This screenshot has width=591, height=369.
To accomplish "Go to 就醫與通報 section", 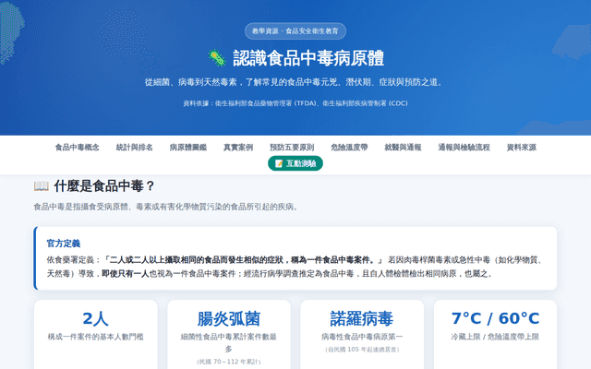I will click(403, 148).
